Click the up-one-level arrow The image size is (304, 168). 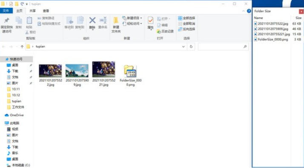click(x=22, y=47)
